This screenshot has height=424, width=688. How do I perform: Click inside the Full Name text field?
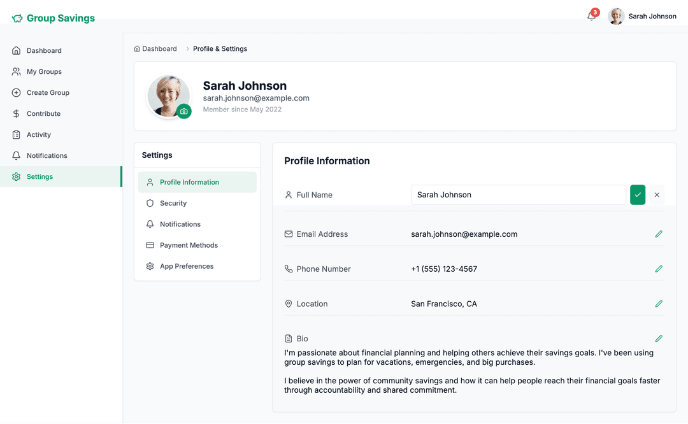tap(518, 194)
